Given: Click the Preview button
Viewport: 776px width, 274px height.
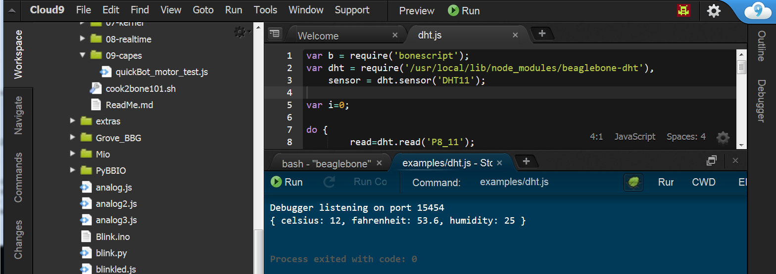Looking at the screenshot, I should (x=416, y=10).
